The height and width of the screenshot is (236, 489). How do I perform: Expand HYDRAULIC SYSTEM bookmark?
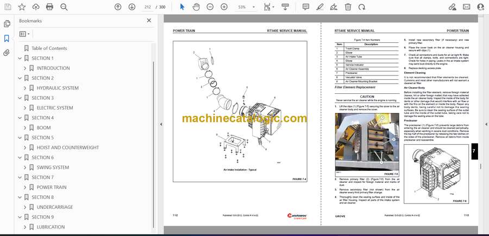(x=25, y=88)
